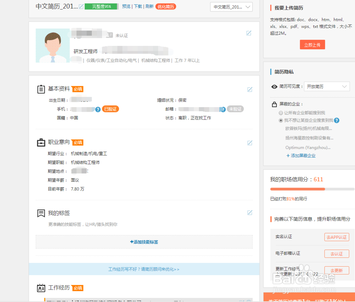Click the lock icon next to 屏蔽的企业
Image resolution: width=355 pixels, height=302 pixels.
tap(274, 104)
